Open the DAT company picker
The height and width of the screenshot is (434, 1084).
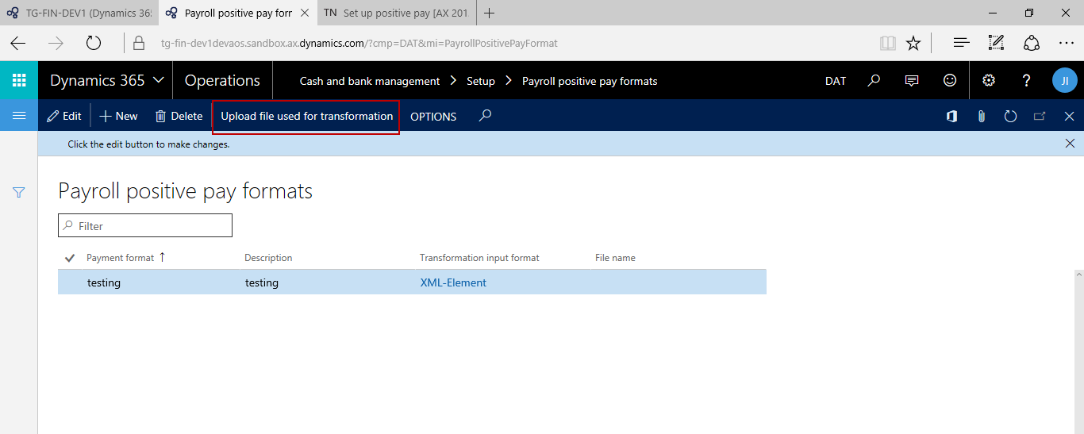tap(836, 81)
